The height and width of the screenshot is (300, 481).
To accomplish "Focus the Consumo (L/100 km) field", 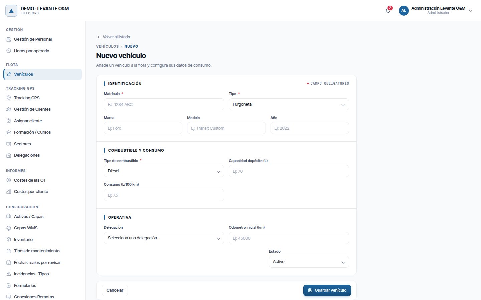I will [164, 195].
